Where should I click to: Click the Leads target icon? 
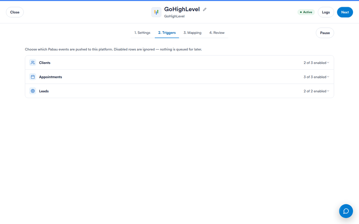(33, 91)
